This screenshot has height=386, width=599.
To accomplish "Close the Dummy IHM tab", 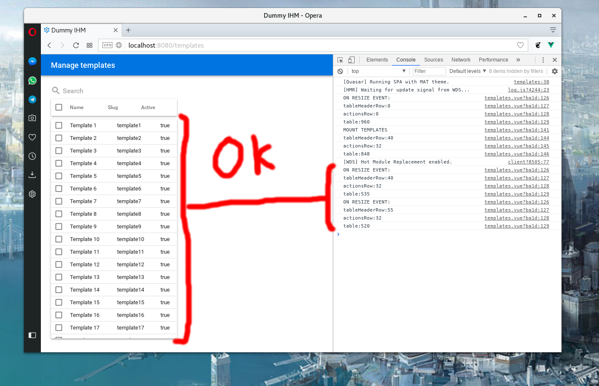I will (x=116, y=30).
